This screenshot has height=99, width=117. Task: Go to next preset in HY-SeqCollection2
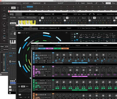[79, 3]
